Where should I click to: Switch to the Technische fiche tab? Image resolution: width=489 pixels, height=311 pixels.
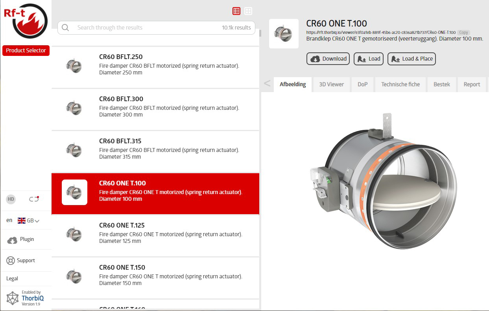click(400, 84)
